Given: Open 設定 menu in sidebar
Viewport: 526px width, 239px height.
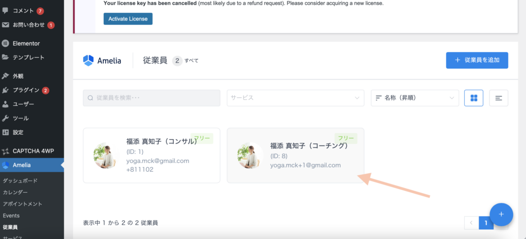Looking at the screenshot, I should 18,132.
